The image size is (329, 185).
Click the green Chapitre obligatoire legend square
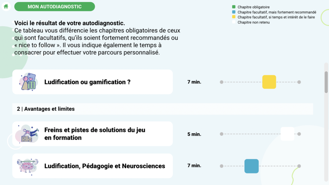[234, 7]
